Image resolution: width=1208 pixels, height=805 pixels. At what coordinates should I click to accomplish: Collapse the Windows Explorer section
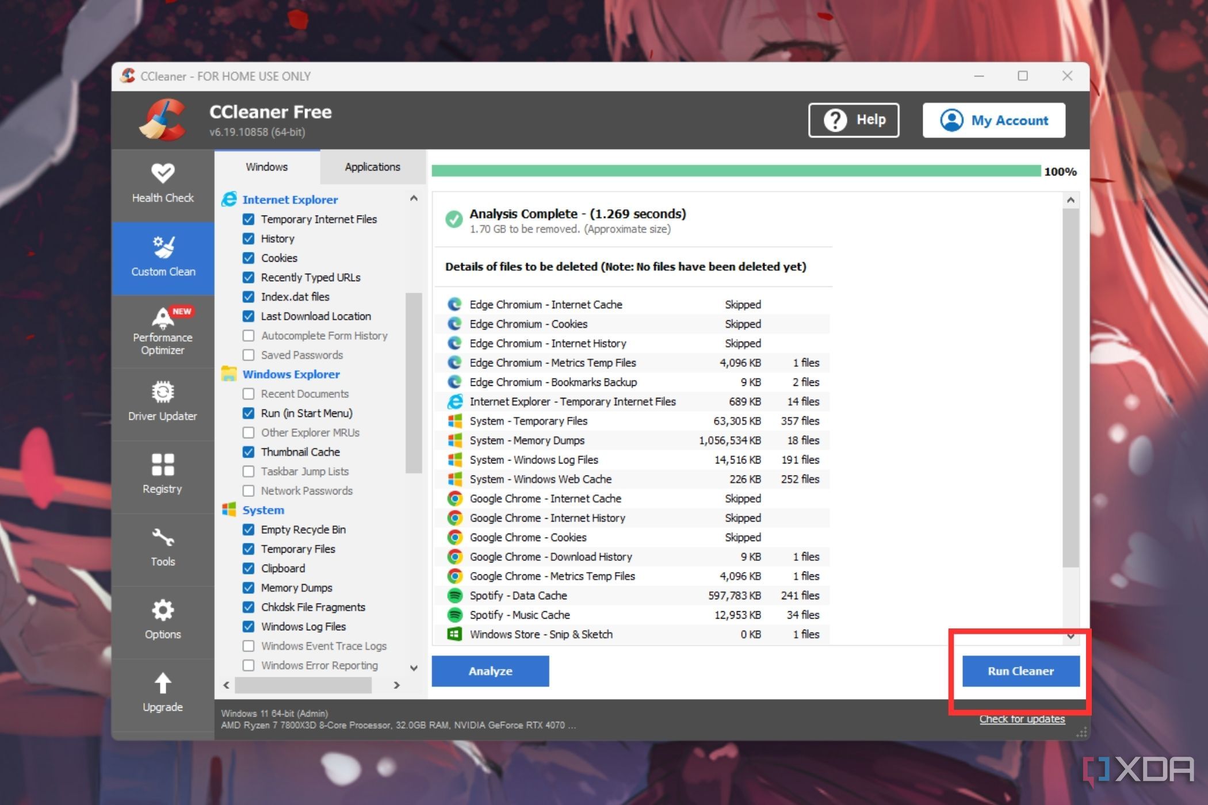(289, 374)
